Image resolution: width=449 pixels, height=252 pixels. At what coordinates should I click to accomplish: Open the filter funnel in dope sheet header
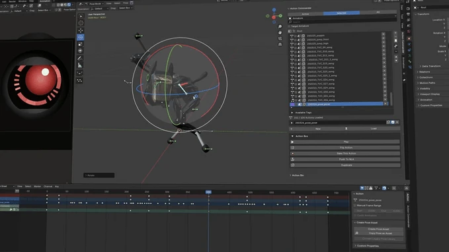[x=376, y=188]
